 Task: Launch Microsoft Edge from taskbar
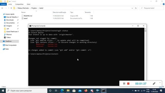(62, 91)
